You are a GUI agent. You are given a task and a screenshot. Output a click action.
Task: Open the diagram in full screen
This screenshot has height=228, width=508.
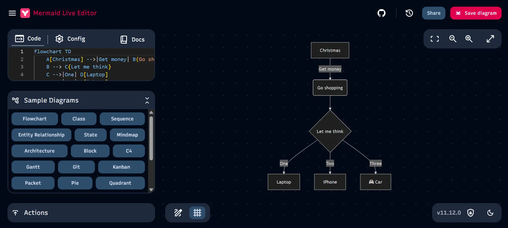[490, 39]
